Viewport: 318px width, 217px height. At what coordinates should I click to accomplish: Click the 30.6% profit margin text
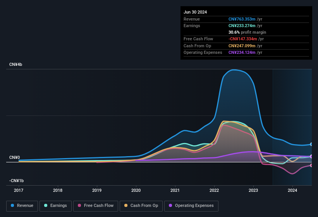tap(247, 32)
